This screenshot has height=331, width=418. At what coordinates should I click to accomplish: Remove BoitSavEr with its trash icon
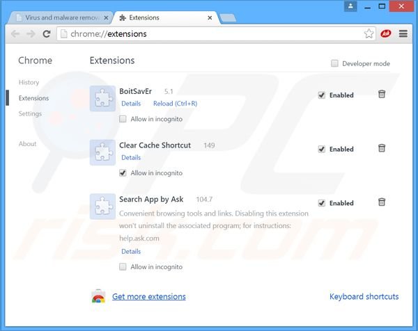[x=382, y=94]
